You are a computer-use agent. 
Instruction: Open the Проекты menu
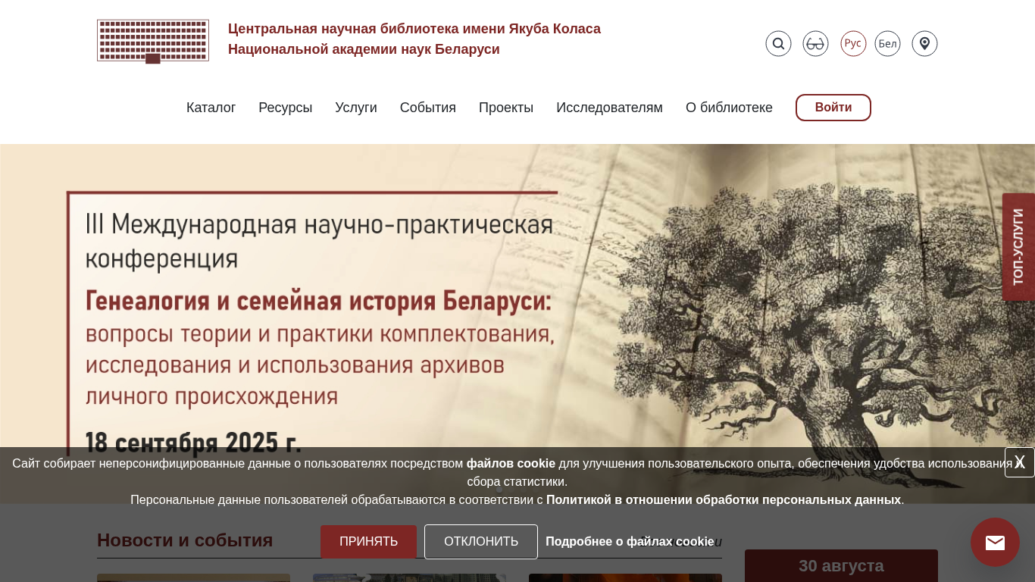[506, 108]
